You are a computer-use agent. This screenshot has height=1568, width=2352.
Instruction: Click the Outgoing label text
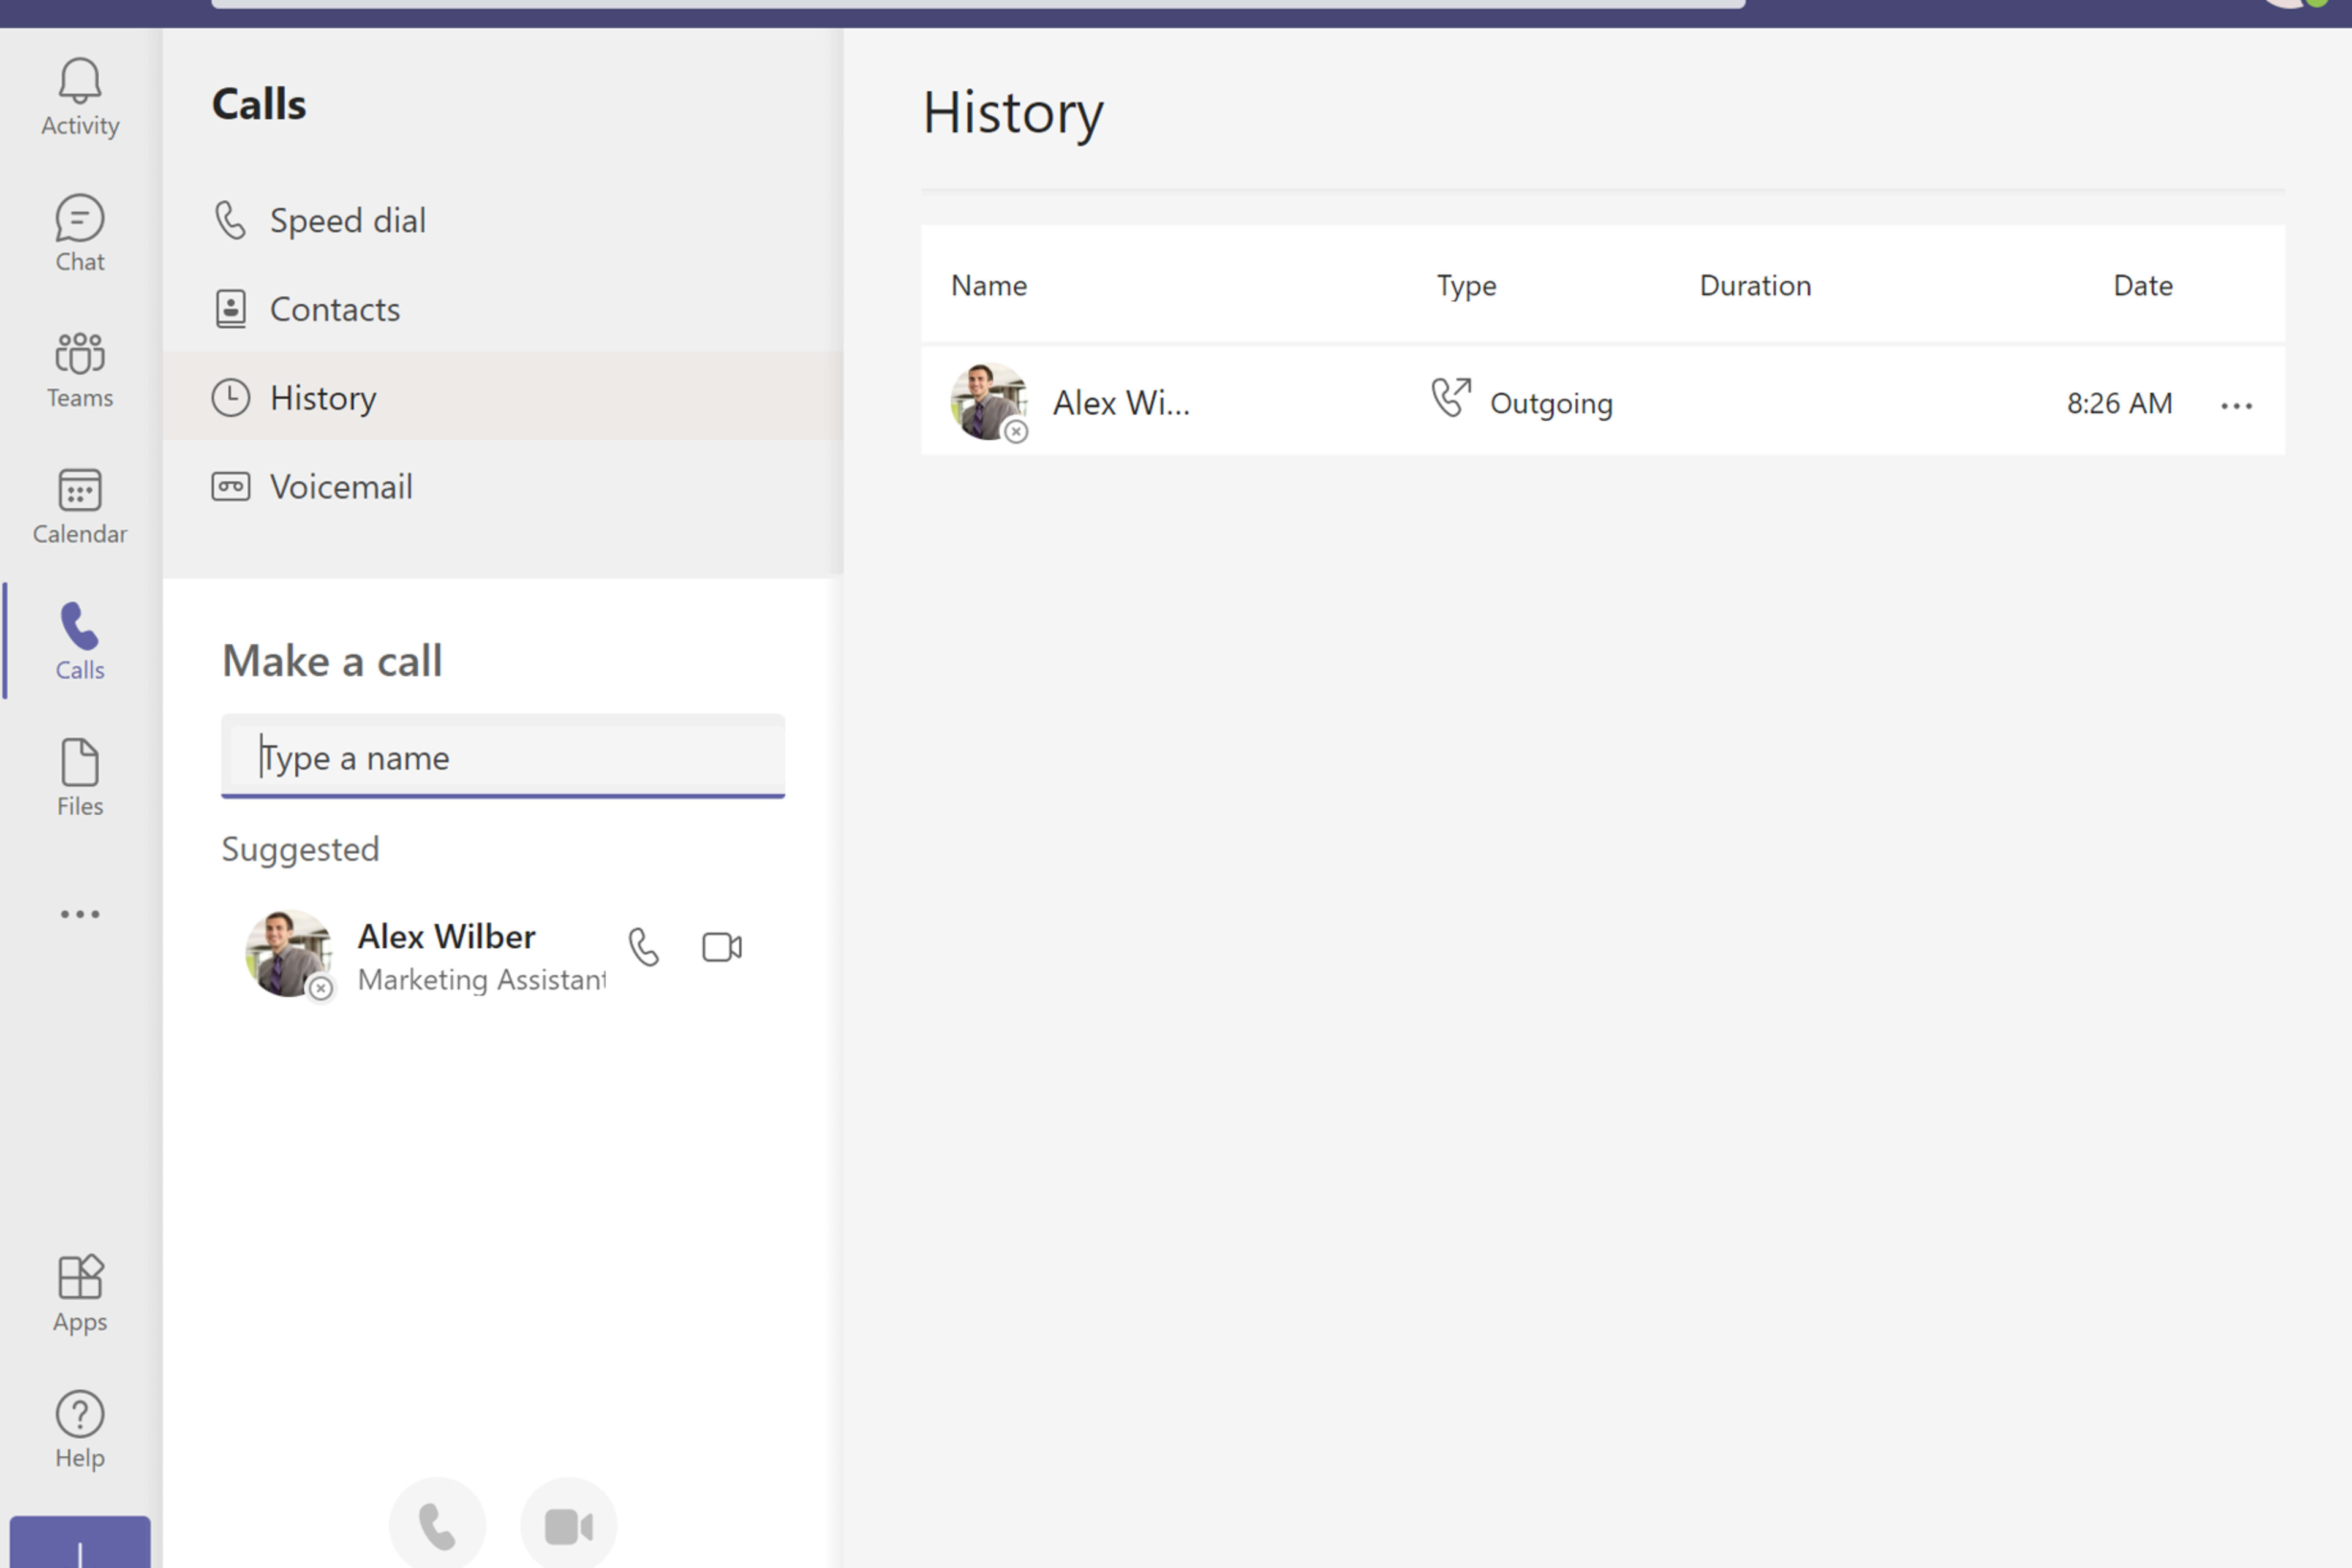tap(1551, 404)
